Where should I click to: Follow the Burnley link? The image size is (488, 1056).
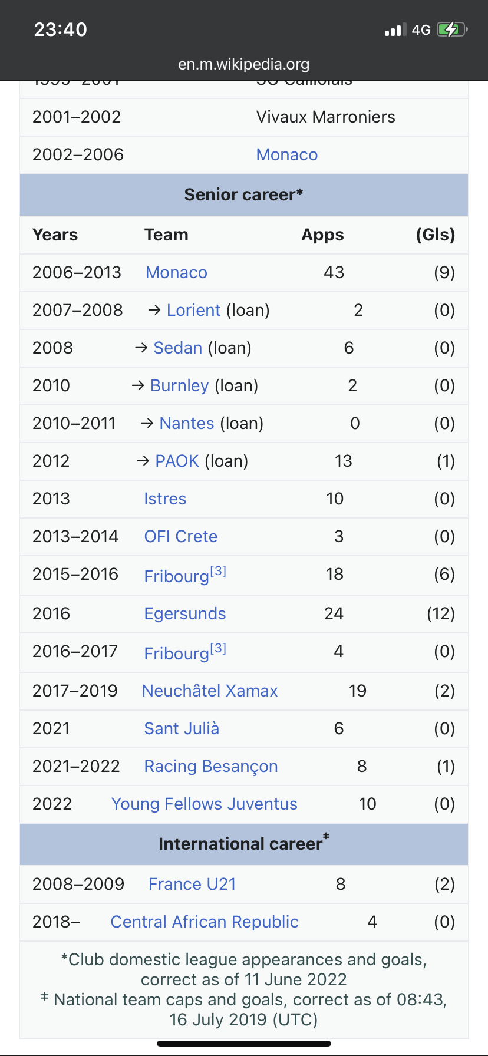179,385
